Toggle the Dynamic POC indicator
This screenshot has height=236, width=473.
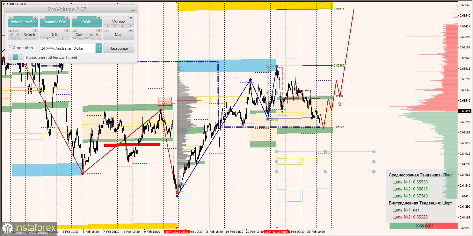55,22
